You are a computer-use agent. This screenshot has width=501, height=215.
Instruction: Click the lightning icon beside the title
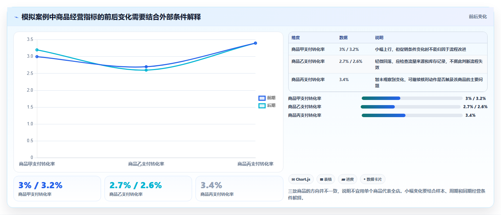coord(16,17)
